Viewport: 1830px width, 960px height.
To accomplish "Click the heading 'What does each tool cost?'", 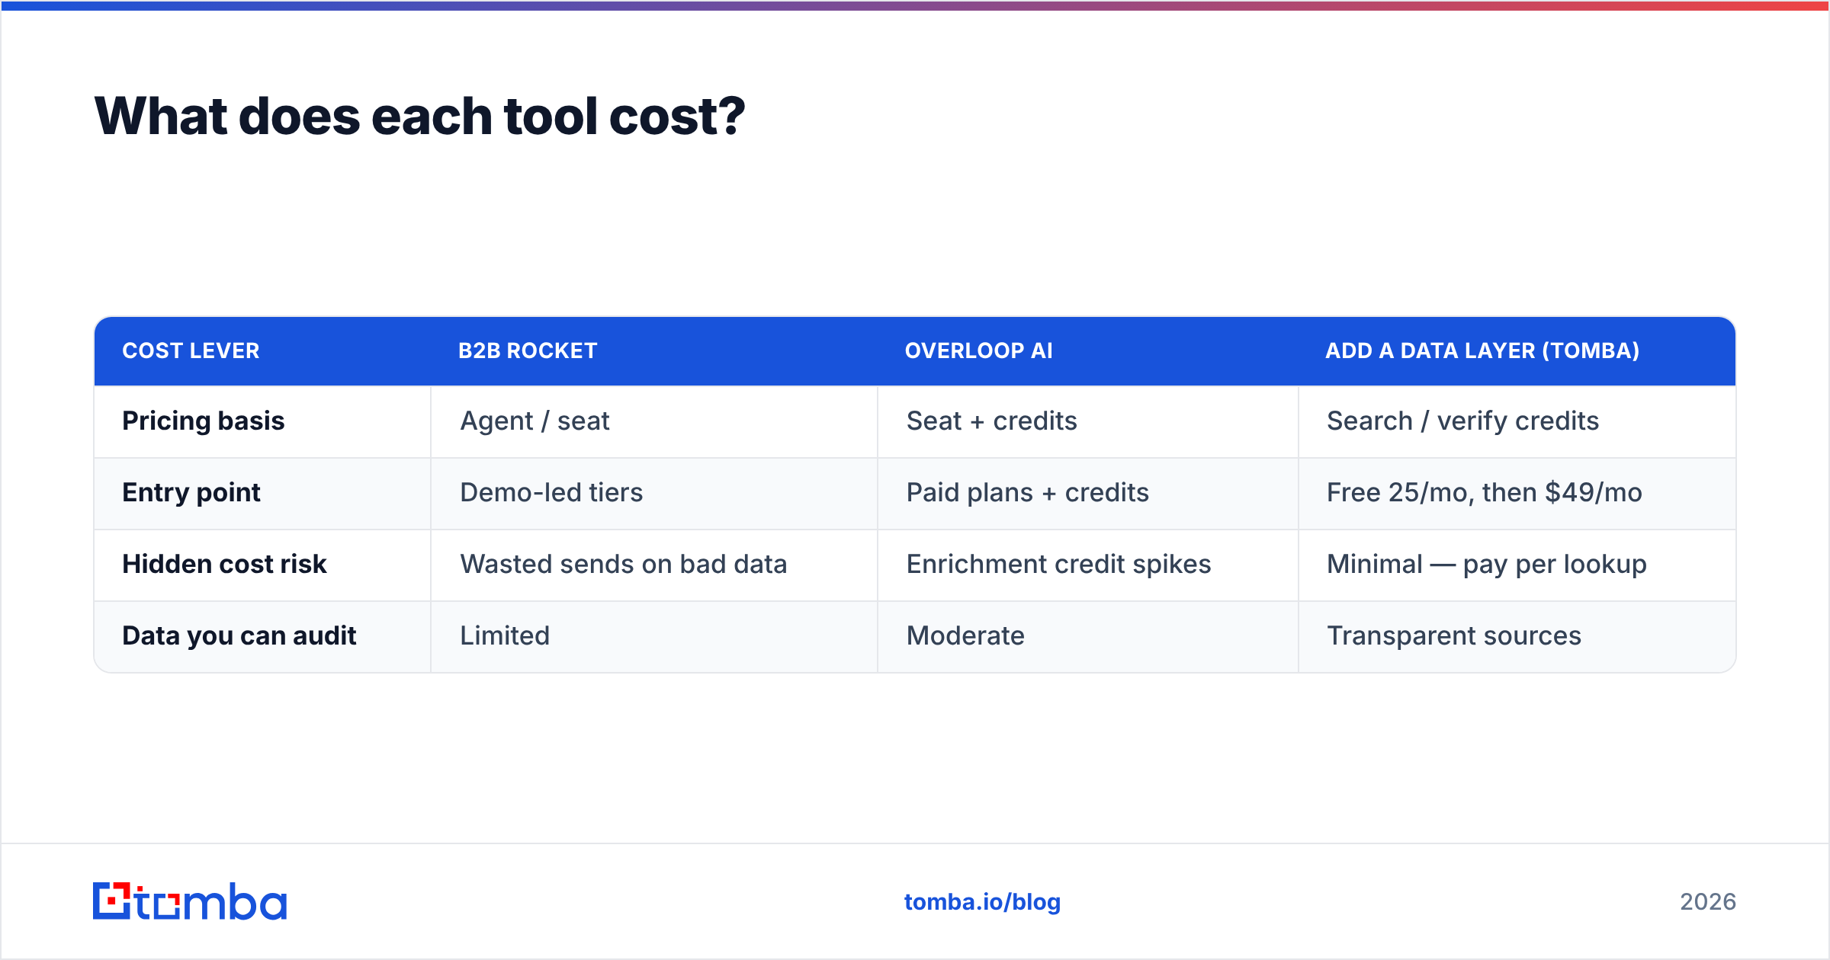I will point(419,117).
